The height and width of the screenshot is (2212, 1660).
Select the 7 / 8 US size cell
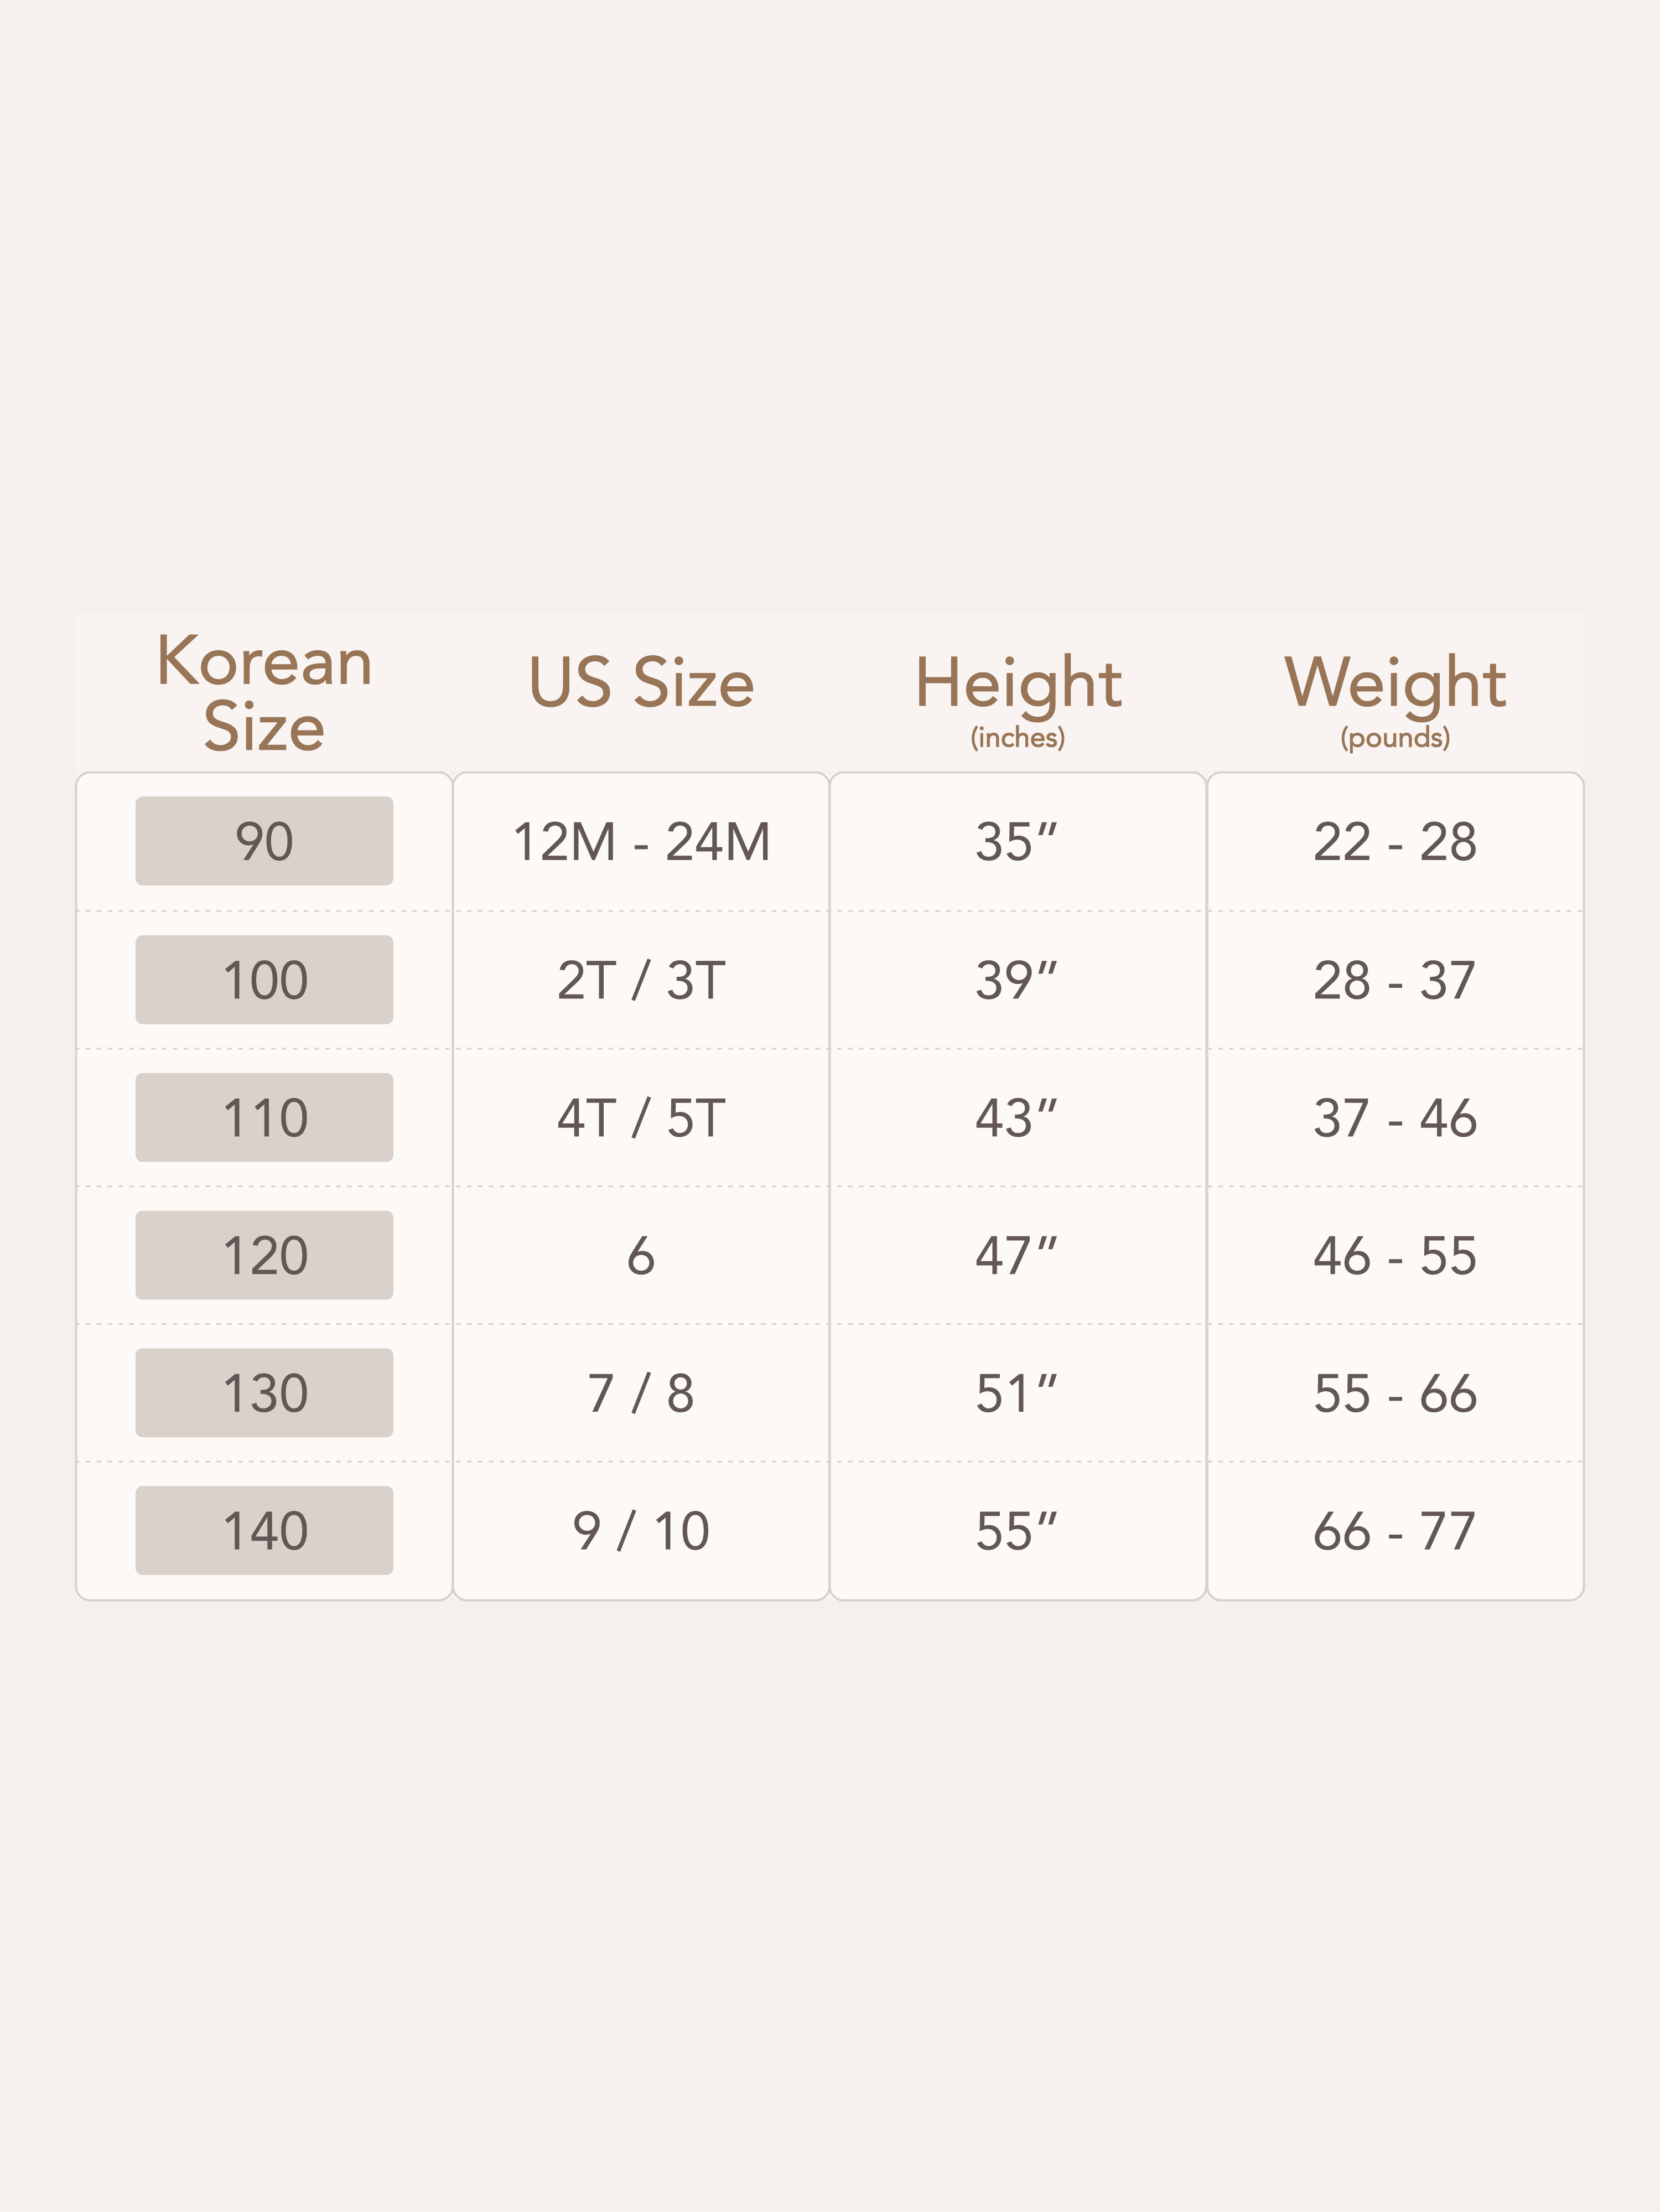641,1393
